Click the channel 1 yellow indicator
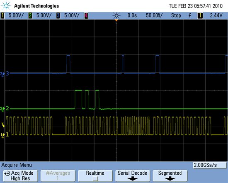 [x=2, y=16]
